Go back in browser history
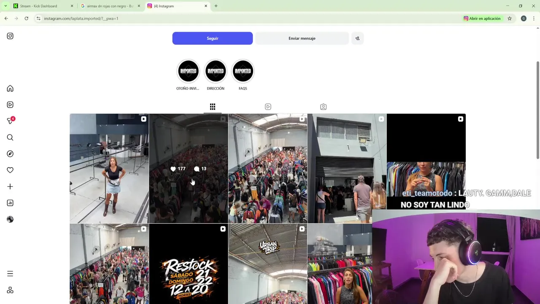 pyautogui.click(x=6, y=19)
